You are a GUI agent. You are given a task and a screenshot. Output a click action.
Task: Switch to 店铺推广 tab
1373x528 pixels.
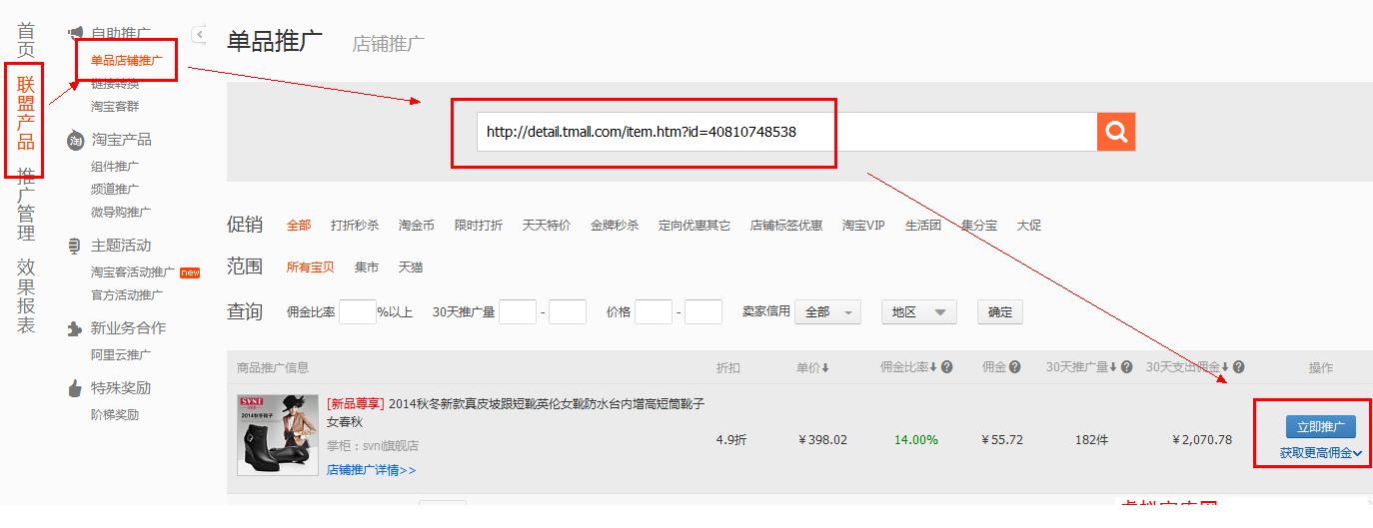point(389,44)
